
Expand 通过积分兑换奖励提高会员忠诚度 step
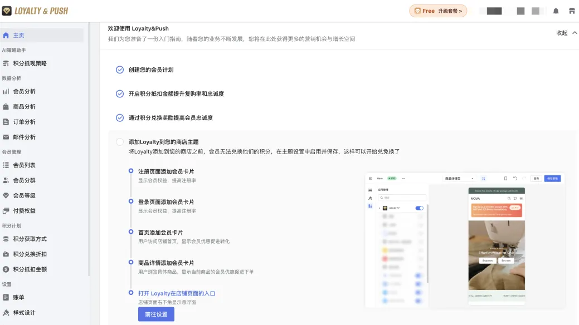tap(171, 117)
